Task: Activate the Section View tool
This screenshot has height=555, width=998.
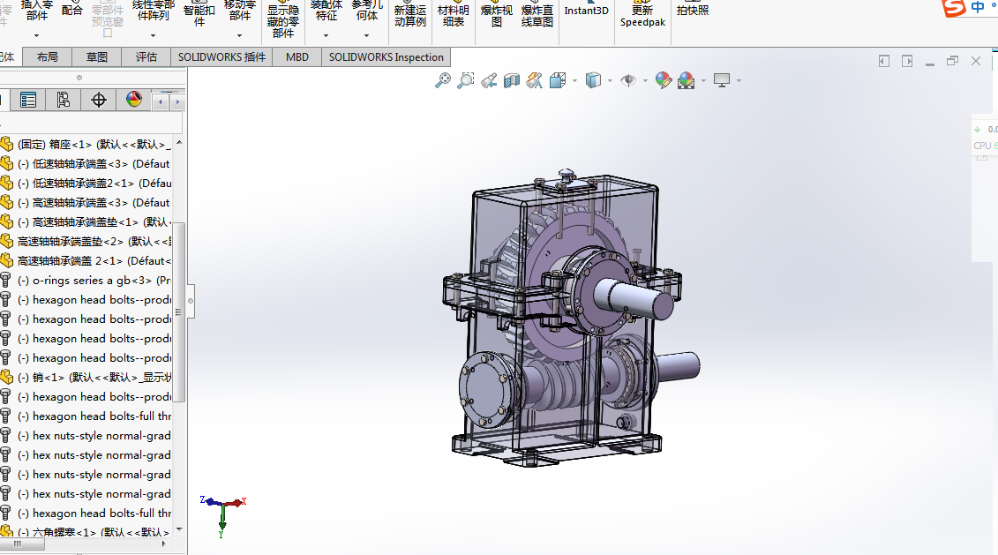Action: [x=512, y=80]
